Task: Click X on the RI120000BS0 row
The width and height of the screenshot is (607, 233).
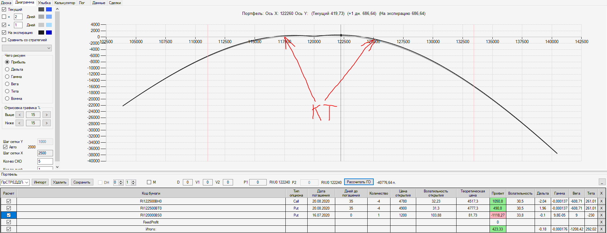Action: click(x=601, y=215)
